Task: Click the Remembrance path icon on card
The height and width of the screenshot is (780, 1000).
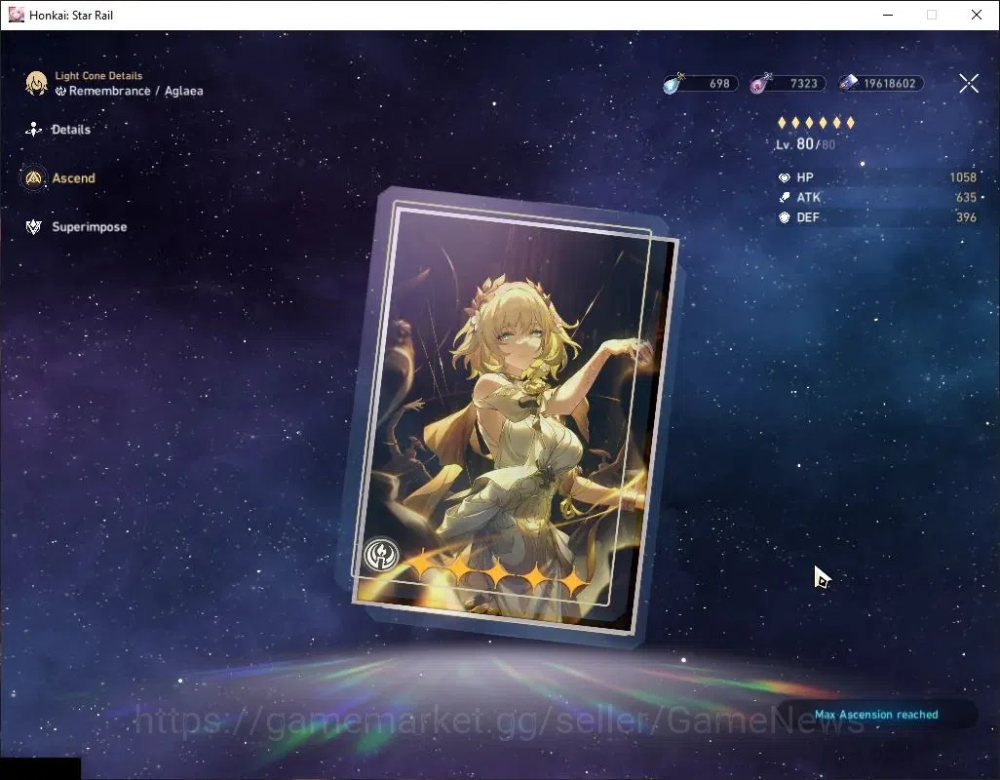Action: [381, 554]
